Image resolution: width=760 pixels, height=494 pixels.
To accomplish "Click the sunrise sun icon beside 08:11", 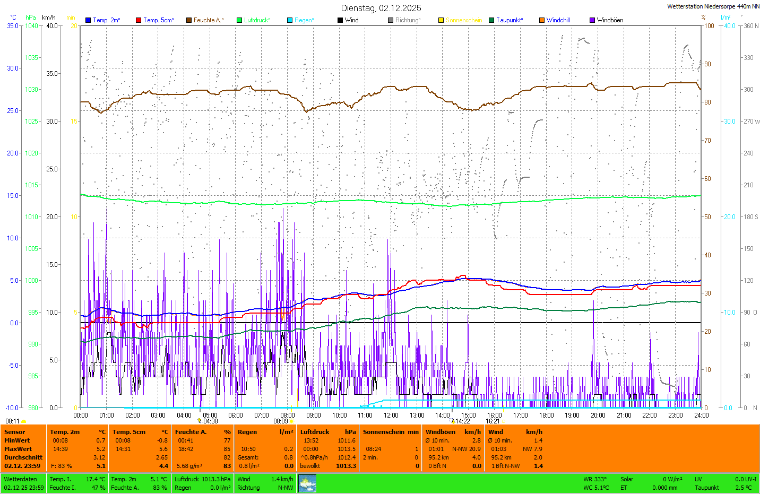I will tap(23, 421).
